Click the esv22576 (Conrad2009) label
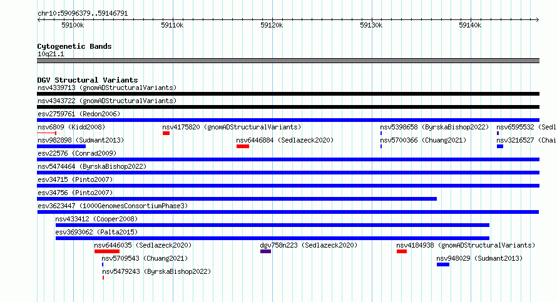Image resolution: width=557 pixels, height=302 pixels. [77, 153]
